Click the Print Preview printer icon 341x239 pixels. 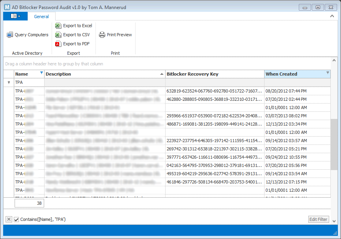[x=102, y=35]
